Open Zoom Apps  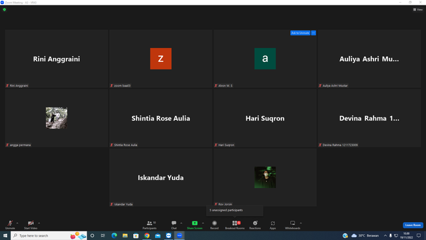pos(273,225)
